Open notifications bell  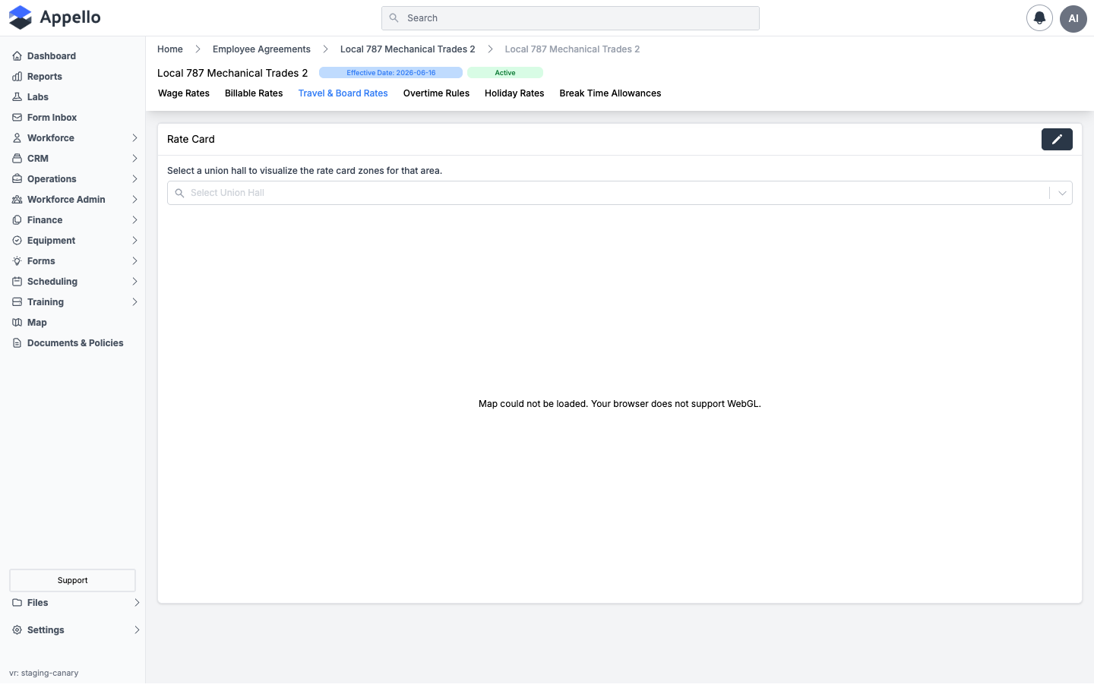[x=1039, y=18]
